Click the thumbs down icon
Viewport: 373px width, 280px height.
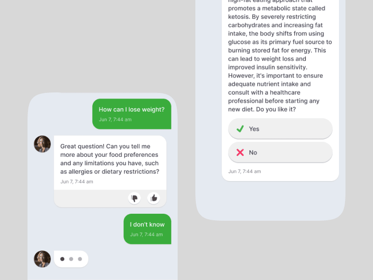134,198
